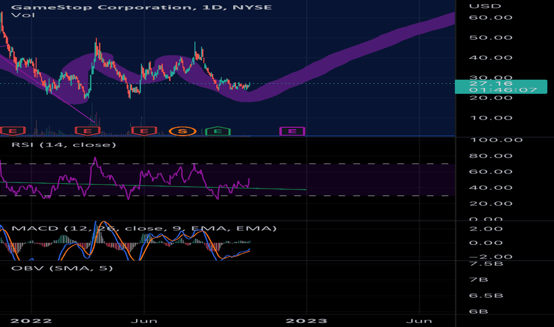Click the 7.5B OBV scale label

486,264
